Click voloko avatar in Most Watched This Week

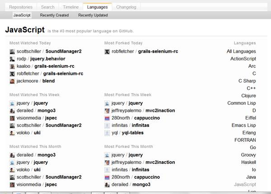click(x=12, y=133)
